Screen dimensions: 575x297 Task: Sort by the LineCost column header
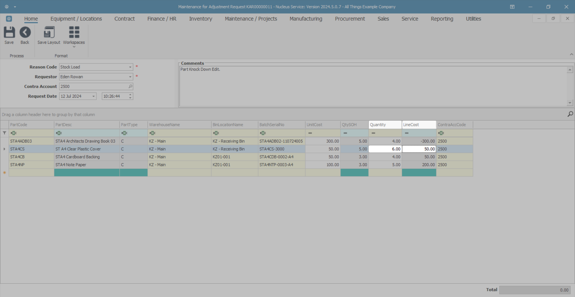point(419,125)
